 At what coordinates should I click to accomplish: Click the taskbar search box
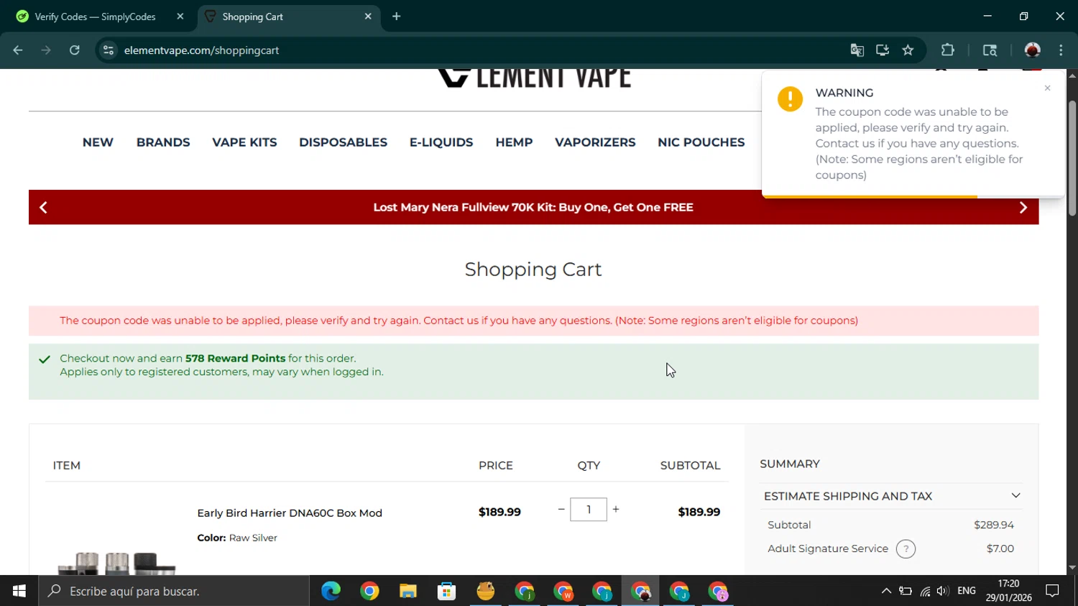coord(174,591)
